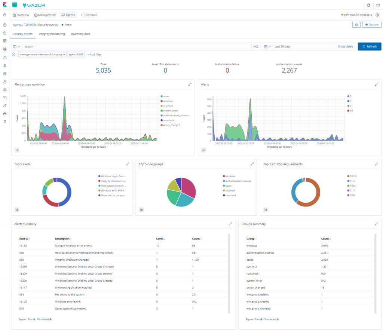
Task: Switch to Inventory data tab
Action: pyautogui.click(x=81, y=34)
